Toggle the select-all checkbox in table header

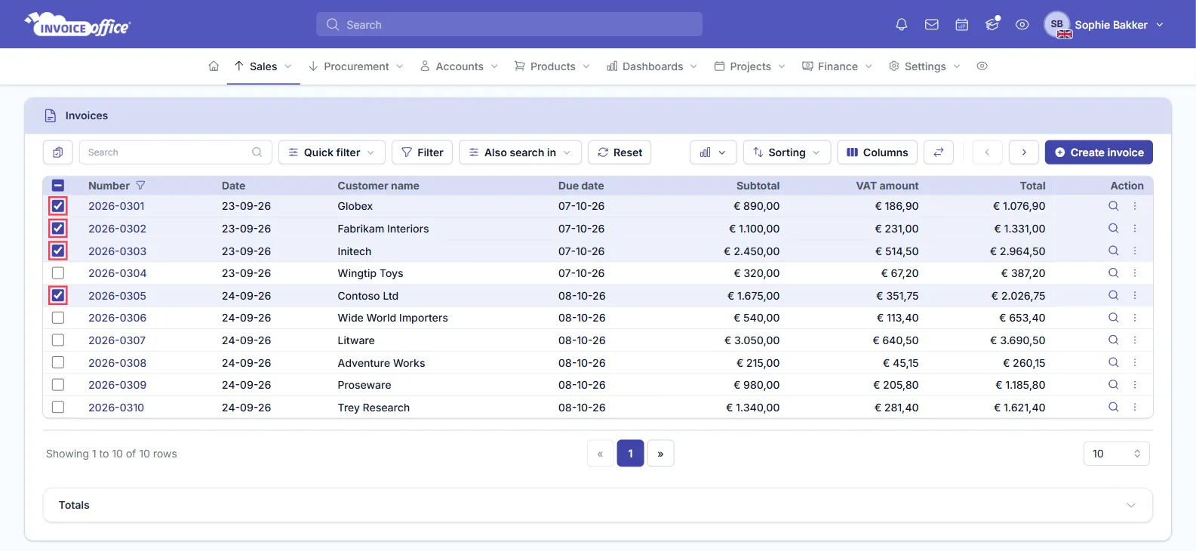click(58, 186)
